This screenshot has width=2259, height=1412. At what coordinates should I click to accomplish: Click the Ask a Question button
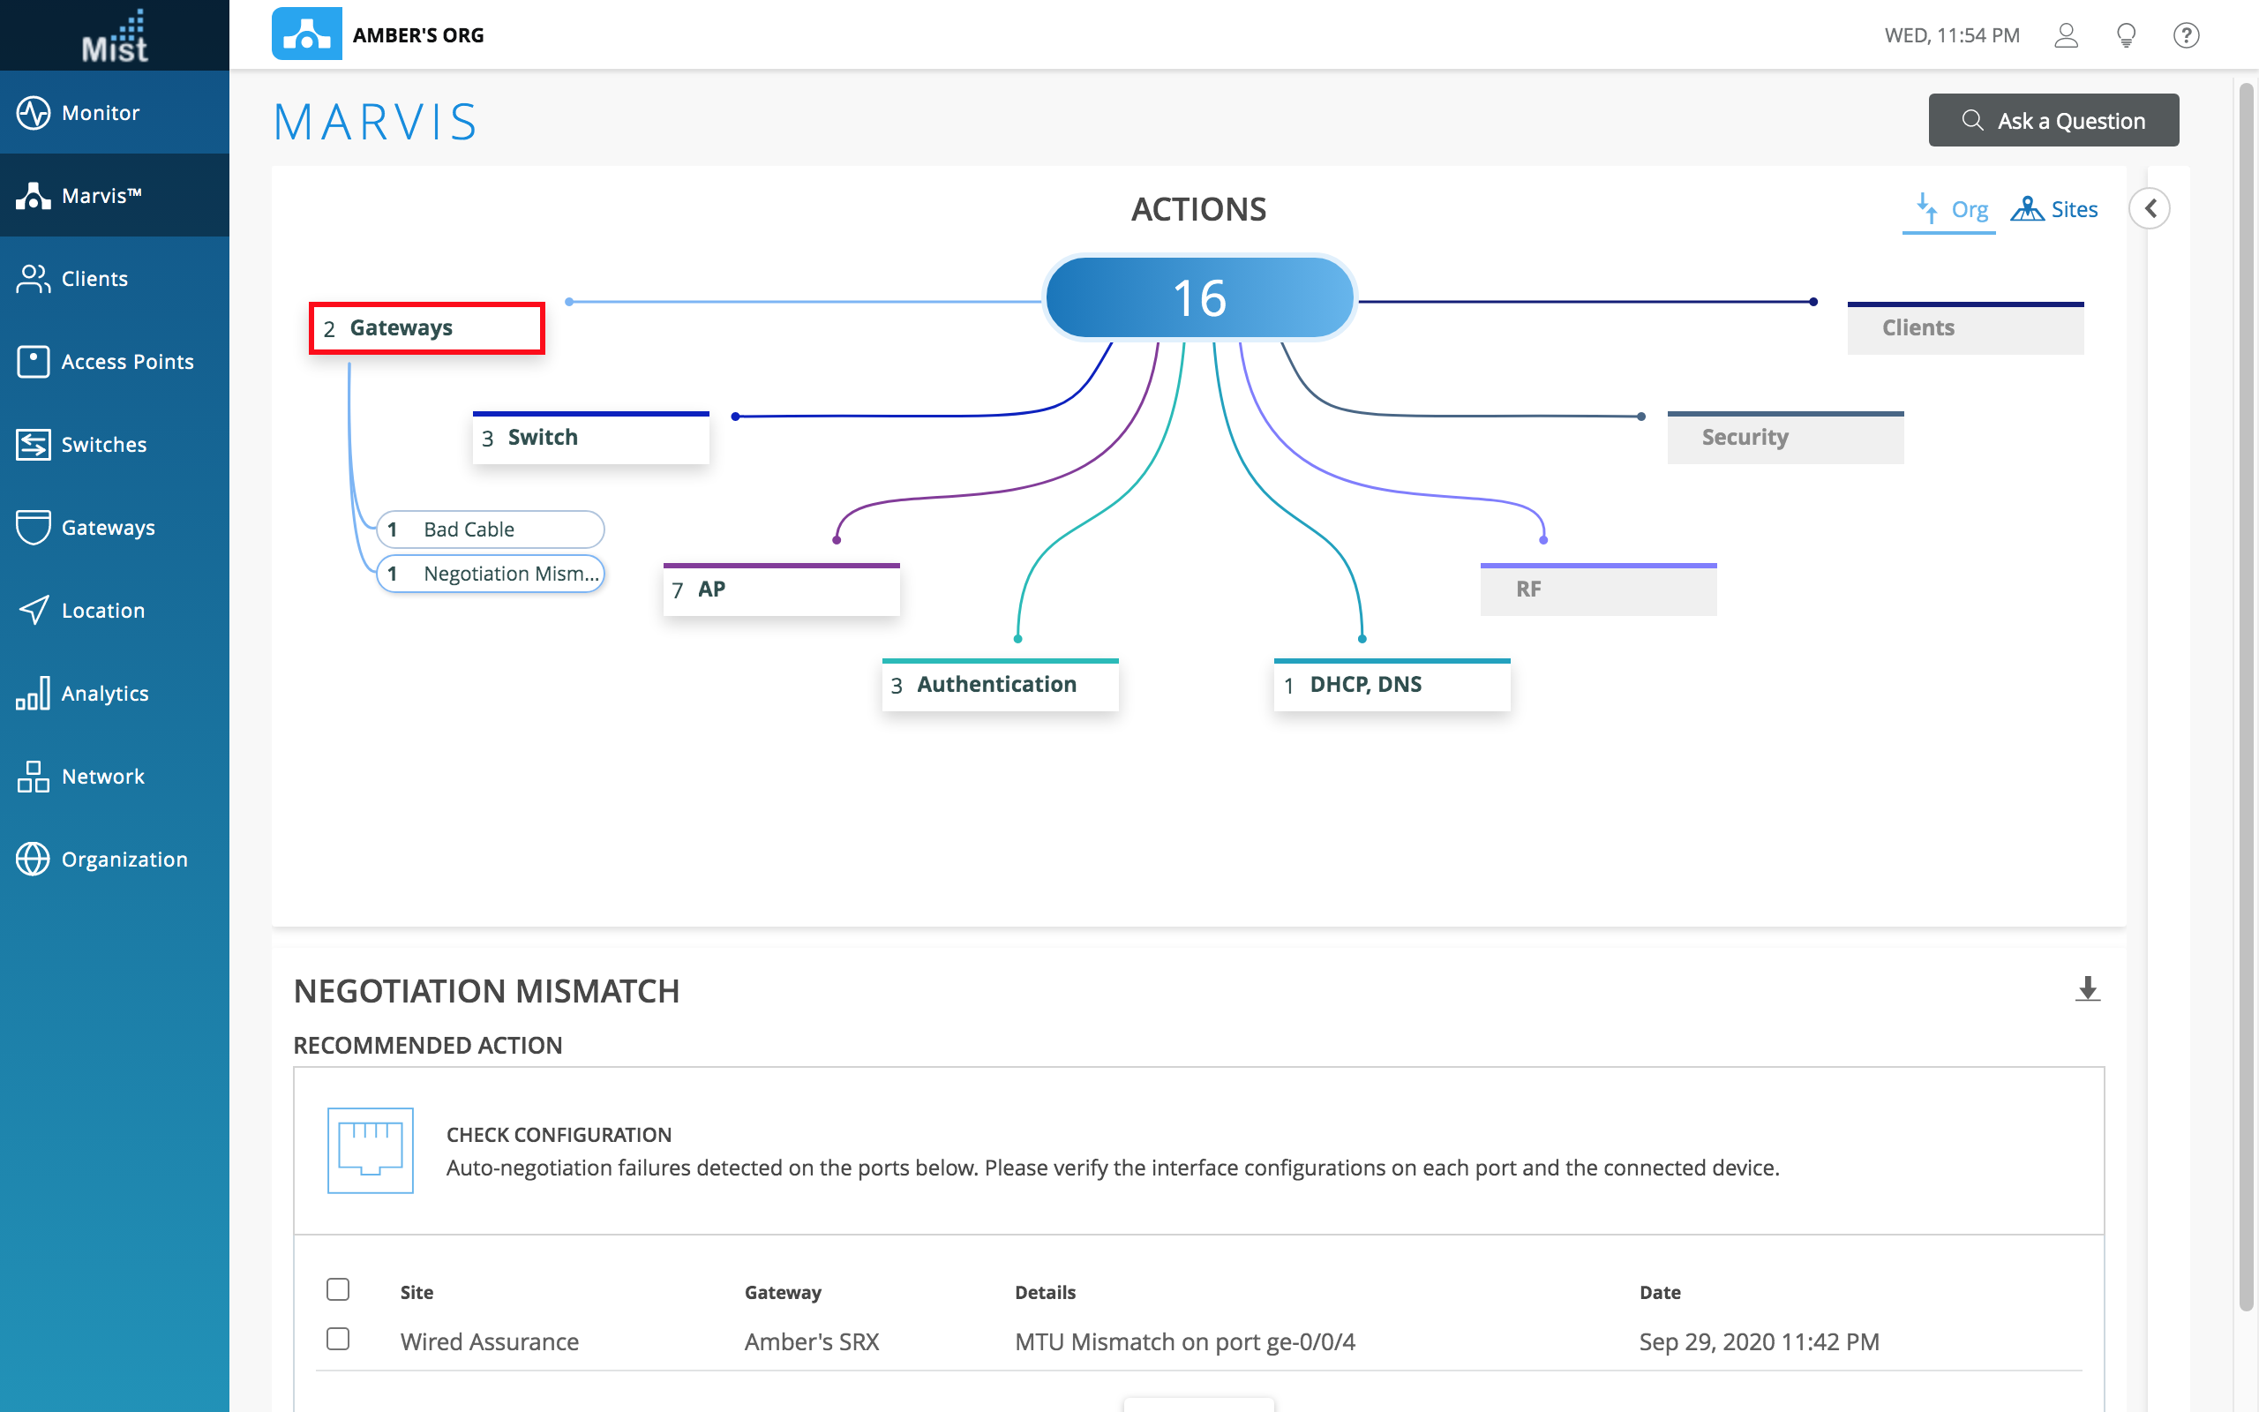click(2053, 121)
